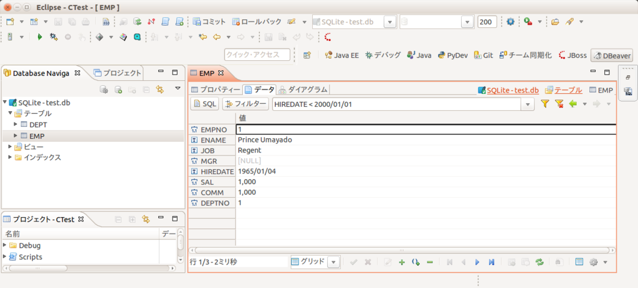This screenshot has width=638, height=288.
Task: Expand the DEPT table node
Action: point(16,124)
